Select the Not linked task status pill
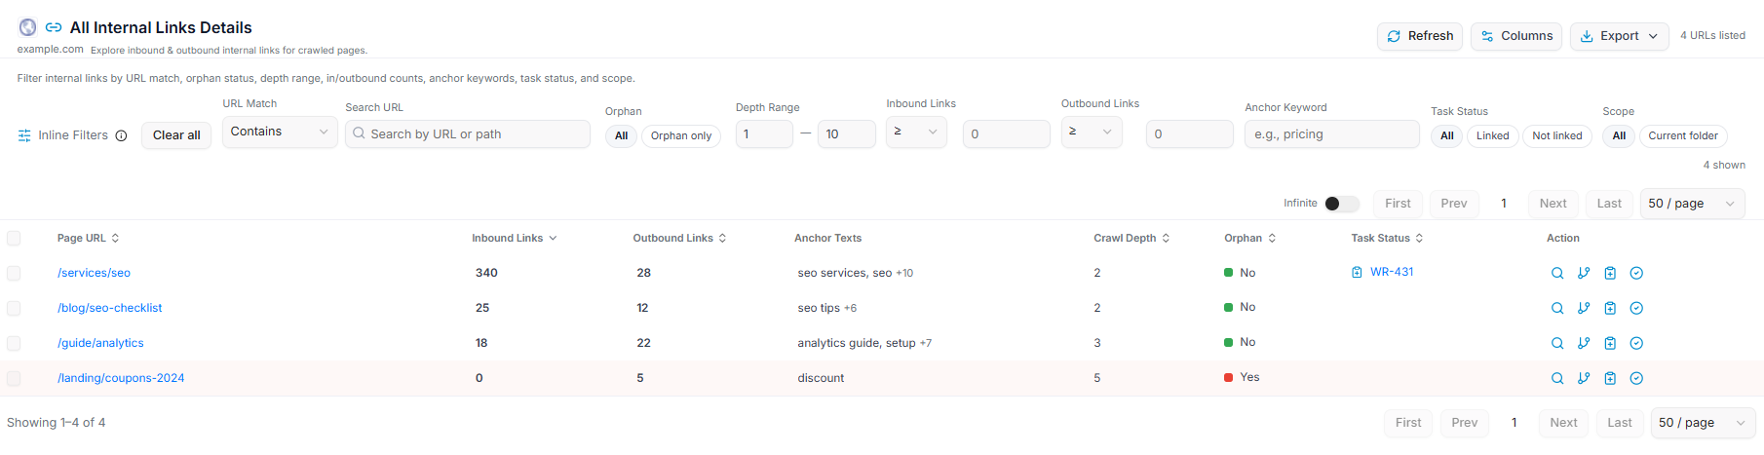 [x=1556, y=135]
